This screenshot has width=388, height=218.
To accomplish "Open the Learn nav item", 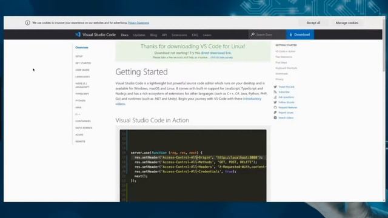I will 207,35.
